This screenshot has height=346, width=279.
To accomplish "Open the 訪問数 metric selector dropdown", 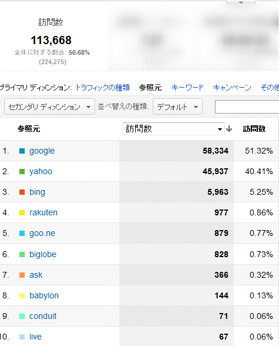I will click(174, 129).
